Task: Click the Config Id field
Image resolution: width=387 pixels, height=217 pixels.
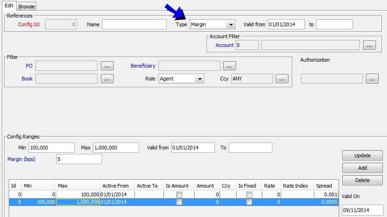Action: click(x=61, y=24)
